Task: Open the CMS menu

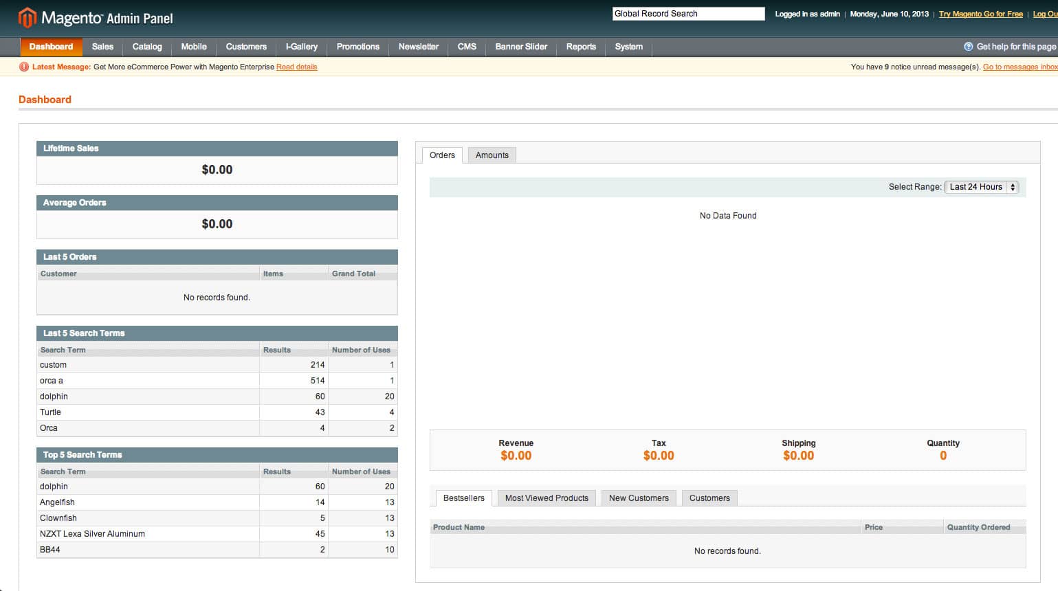Action: [x=467, y=47]
